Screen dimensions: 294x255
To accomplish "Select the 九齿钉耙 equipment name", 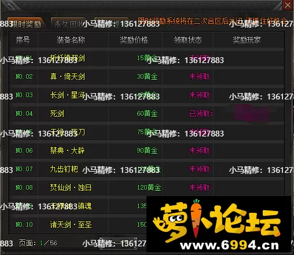I will (x=64, y=169).
